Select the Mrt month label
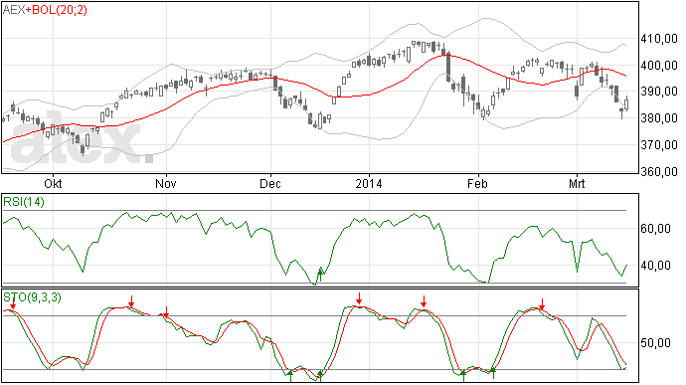 tap(577, 183)
